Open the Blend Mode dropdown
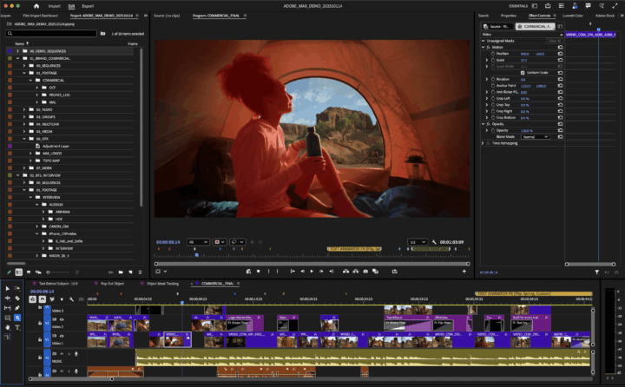The width and height of the screenshot is (625, 387). pyautogui.click(x=534, y=136)
